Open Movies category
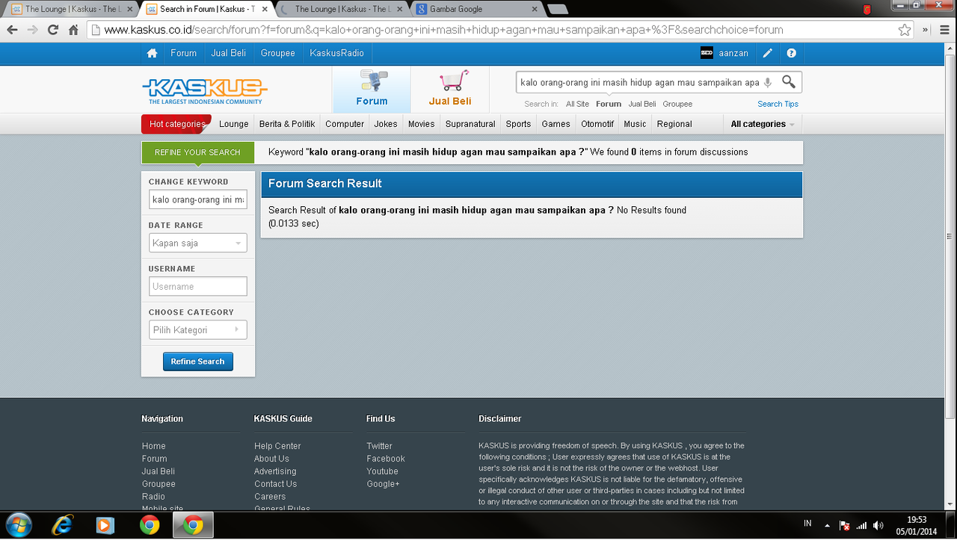 (x=422, y=124)
